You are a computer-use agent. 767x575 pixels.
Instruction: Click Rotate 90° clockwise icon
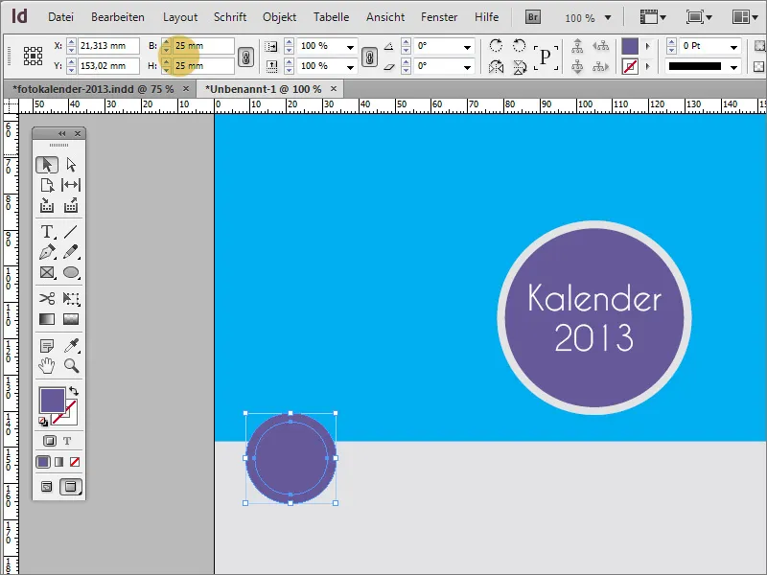pyautogui.click(x=496, y=45)
